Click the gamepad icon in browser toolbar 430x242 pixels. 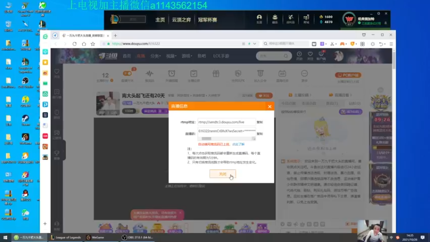342,44
